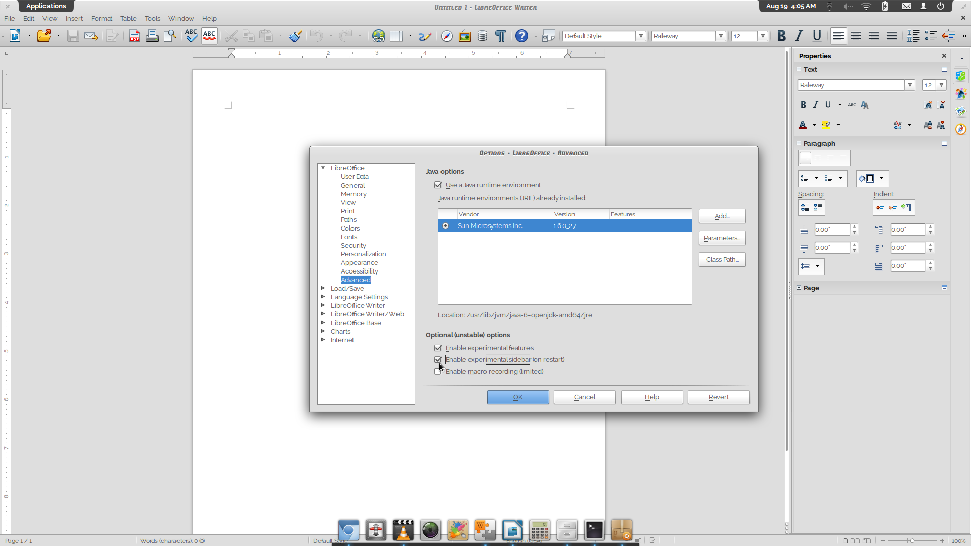Image resolution: width=971 pixels, height=546 pixels.
Task: Apply Underline from main toolbar
Action: 817,36
